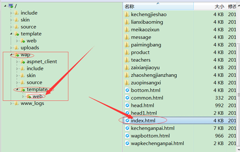Collapse the template folder under wap
This screenshot has width=240, height=152.
tap(17, 89)
